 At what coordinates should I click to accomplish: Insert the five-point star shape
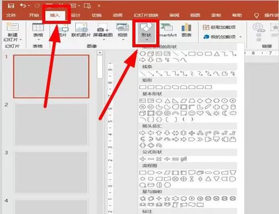tap(167, 198)
